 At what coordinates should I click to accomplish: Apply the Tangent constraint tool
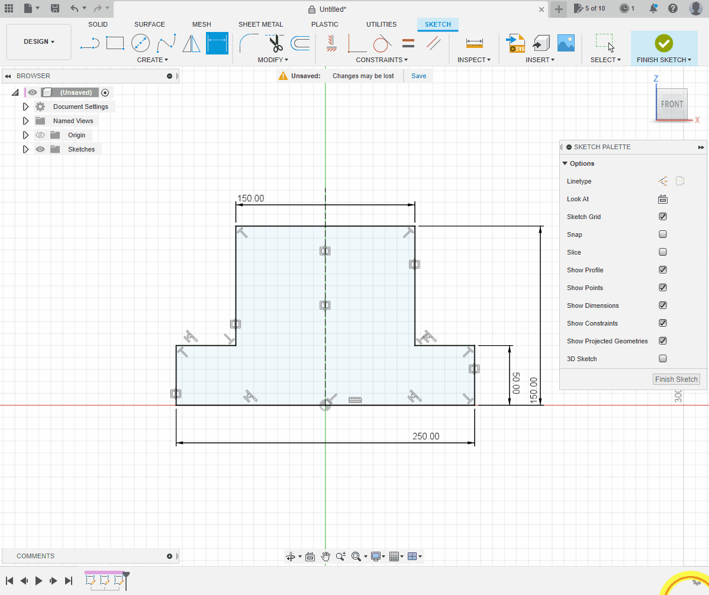tap(382, 43)
